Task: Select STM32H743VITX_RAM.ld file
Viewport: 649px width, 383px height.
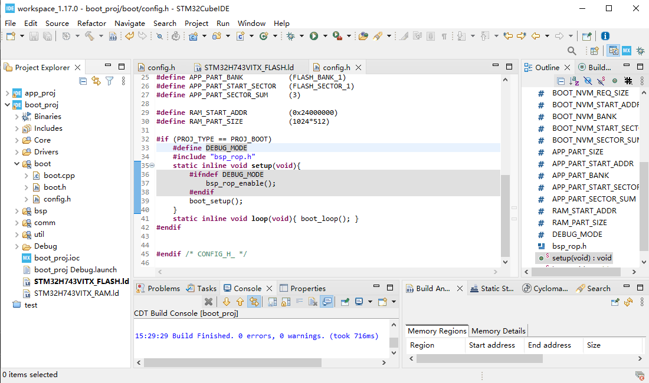Action: click(x=76, y=293)
